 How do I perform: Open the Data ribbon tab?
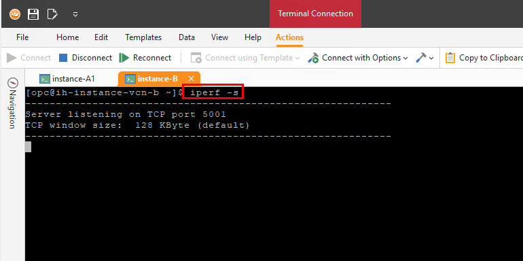[x=187, y=37]
